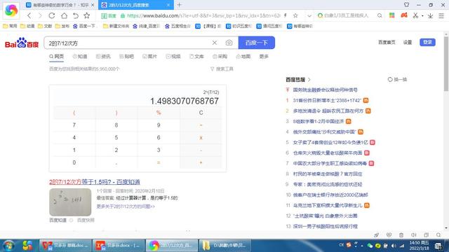Click the Baidu search input field
Screen dimensions: 449x252
tap(128, 43)
